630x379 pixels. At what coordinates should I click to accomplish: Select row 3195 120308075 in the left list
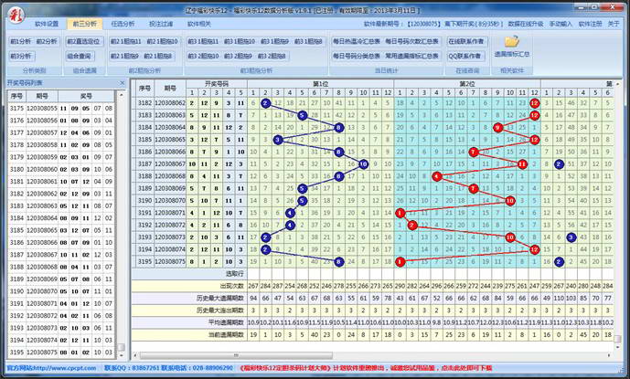[x=61, y=353]
